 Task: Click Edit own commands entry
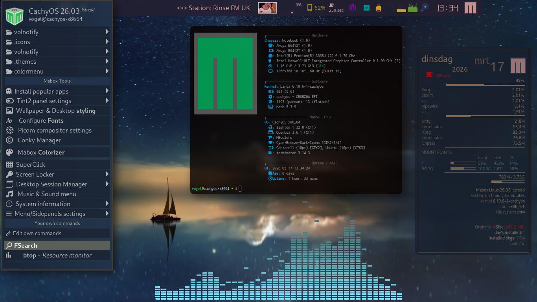coord(37,233)
